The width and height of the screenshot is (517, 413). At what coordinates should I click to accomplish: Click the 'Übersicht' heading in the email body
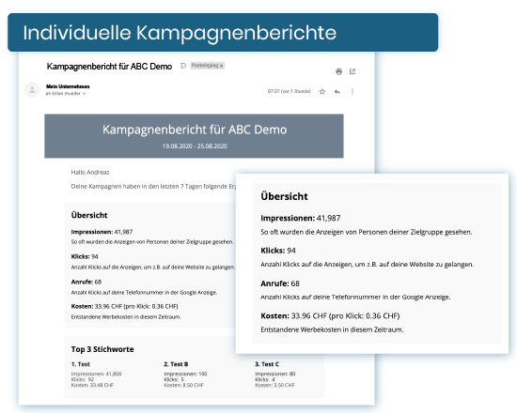pos(89,215)
